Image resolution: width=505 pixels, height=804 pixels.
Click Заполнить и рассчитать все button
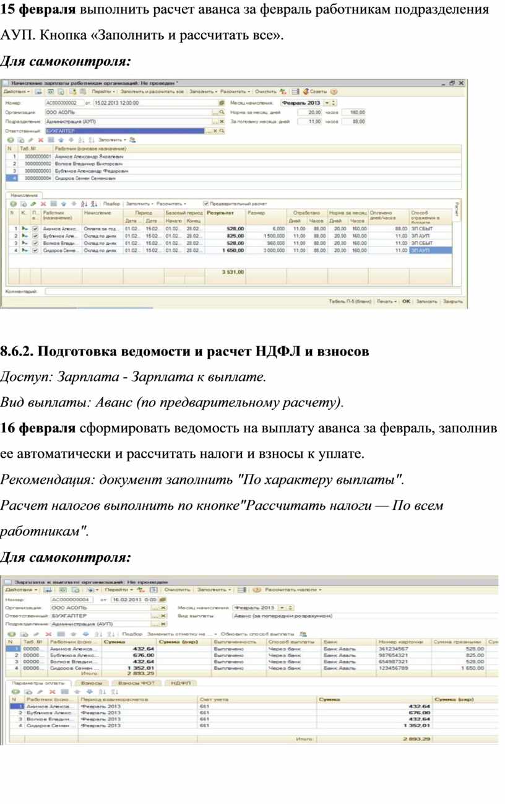pos(153,92)
